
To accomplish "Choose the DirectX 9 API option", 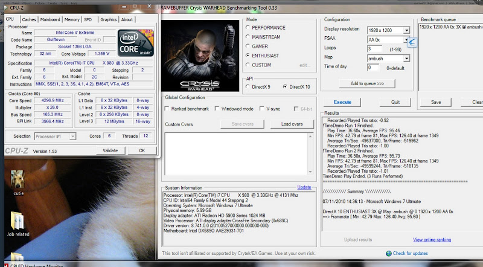I will tap(248, 87).
